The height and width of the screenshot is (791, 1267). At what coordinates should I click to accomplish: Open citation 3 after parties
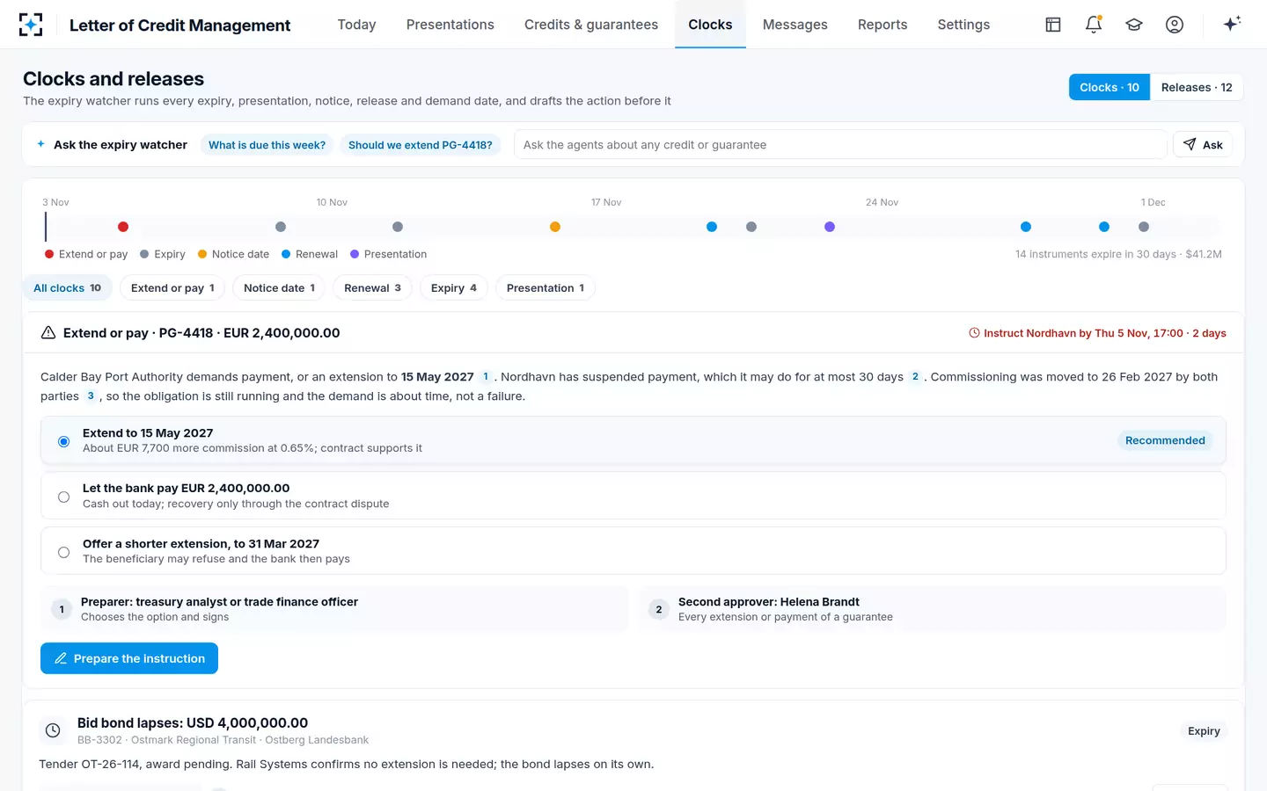coord(90,396)
